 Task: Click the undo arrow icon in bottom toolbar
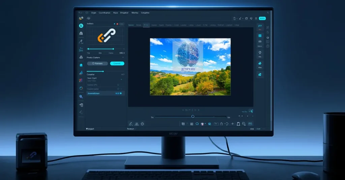point(226,124)
